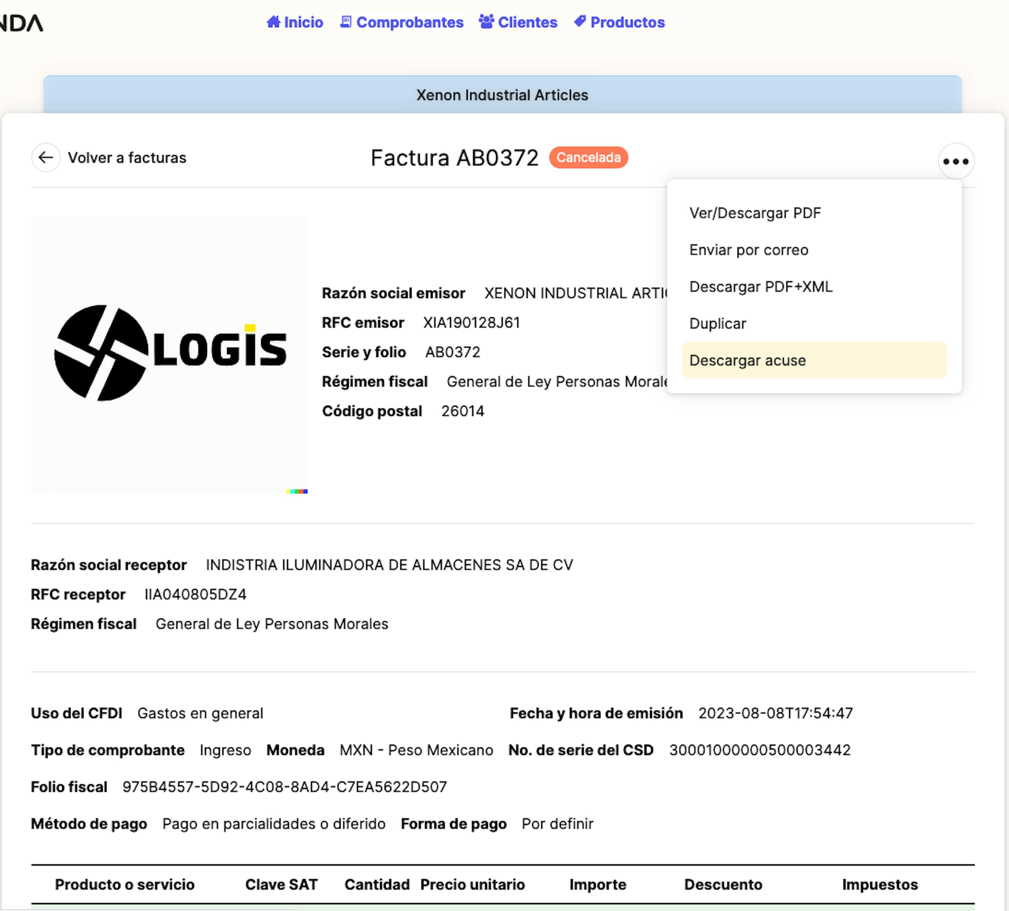Image resolution: width=1009 pixels, height=911 pixels.
Task: Click Producto o servicio column header
Action: pyautogui.click(x=125, y=884)
